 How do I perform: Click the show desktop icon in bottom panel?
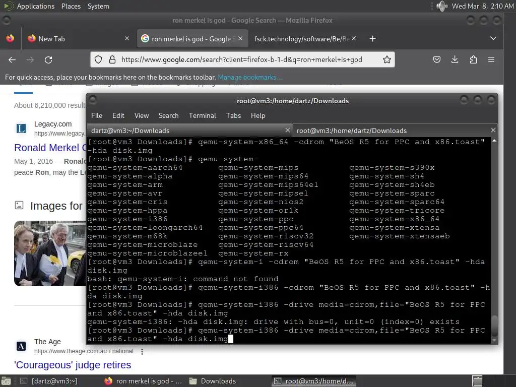6,381
